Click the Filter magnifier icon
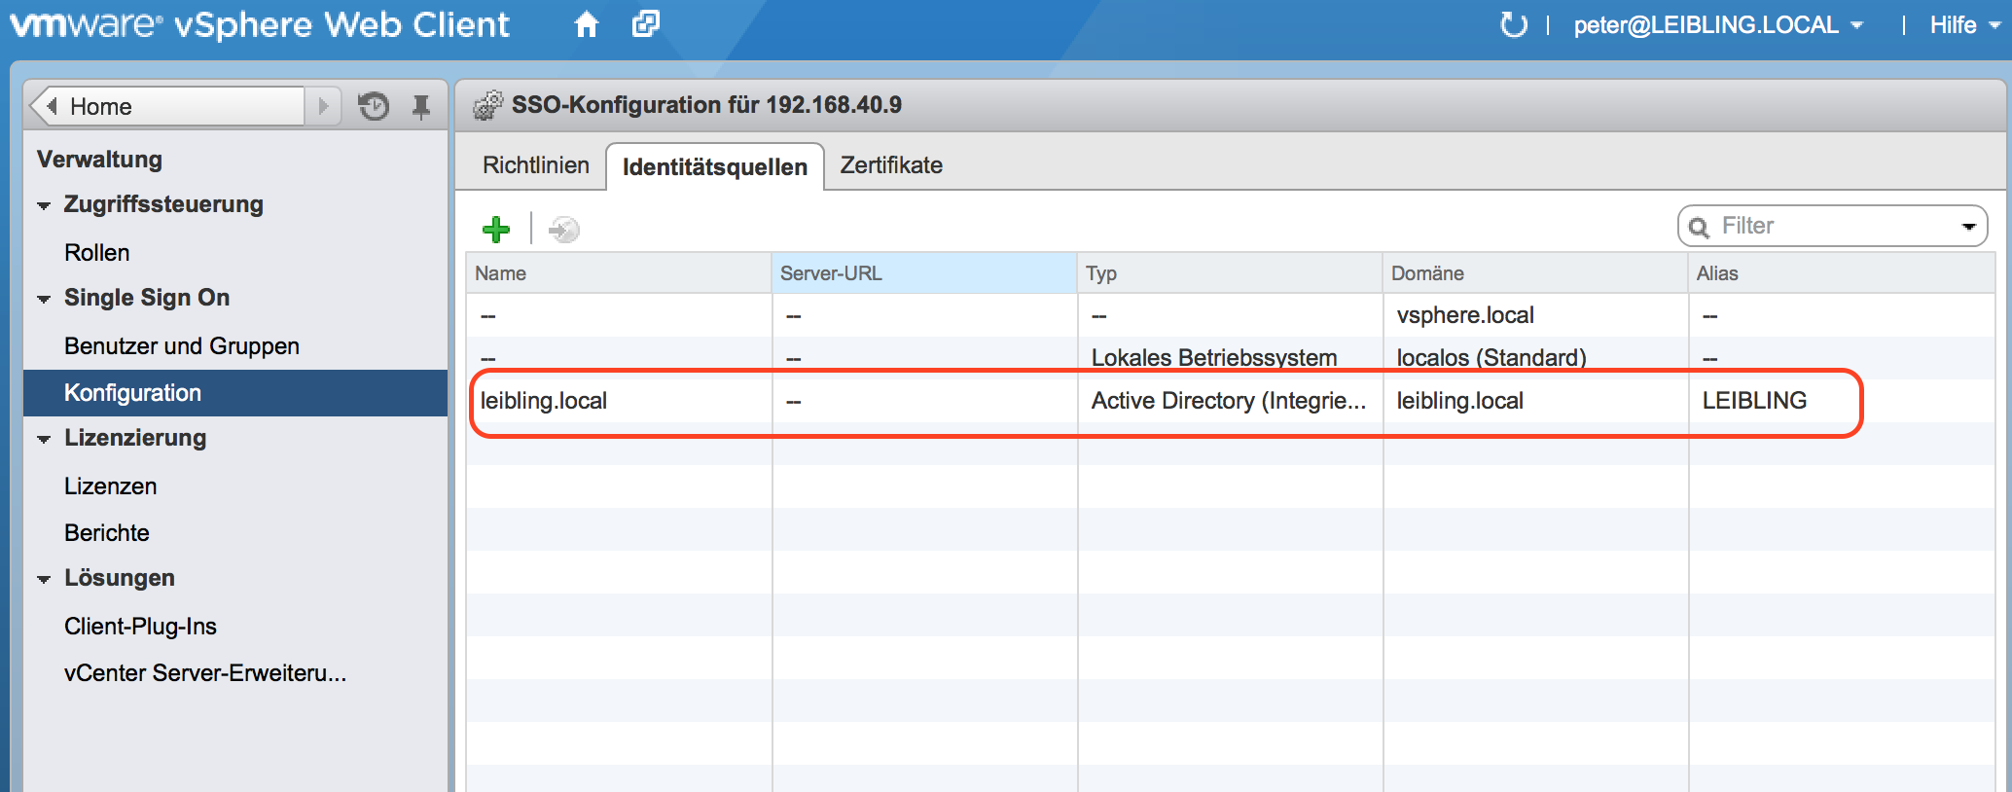This screenshot has width=2012, height=792. coord(1699,227)
